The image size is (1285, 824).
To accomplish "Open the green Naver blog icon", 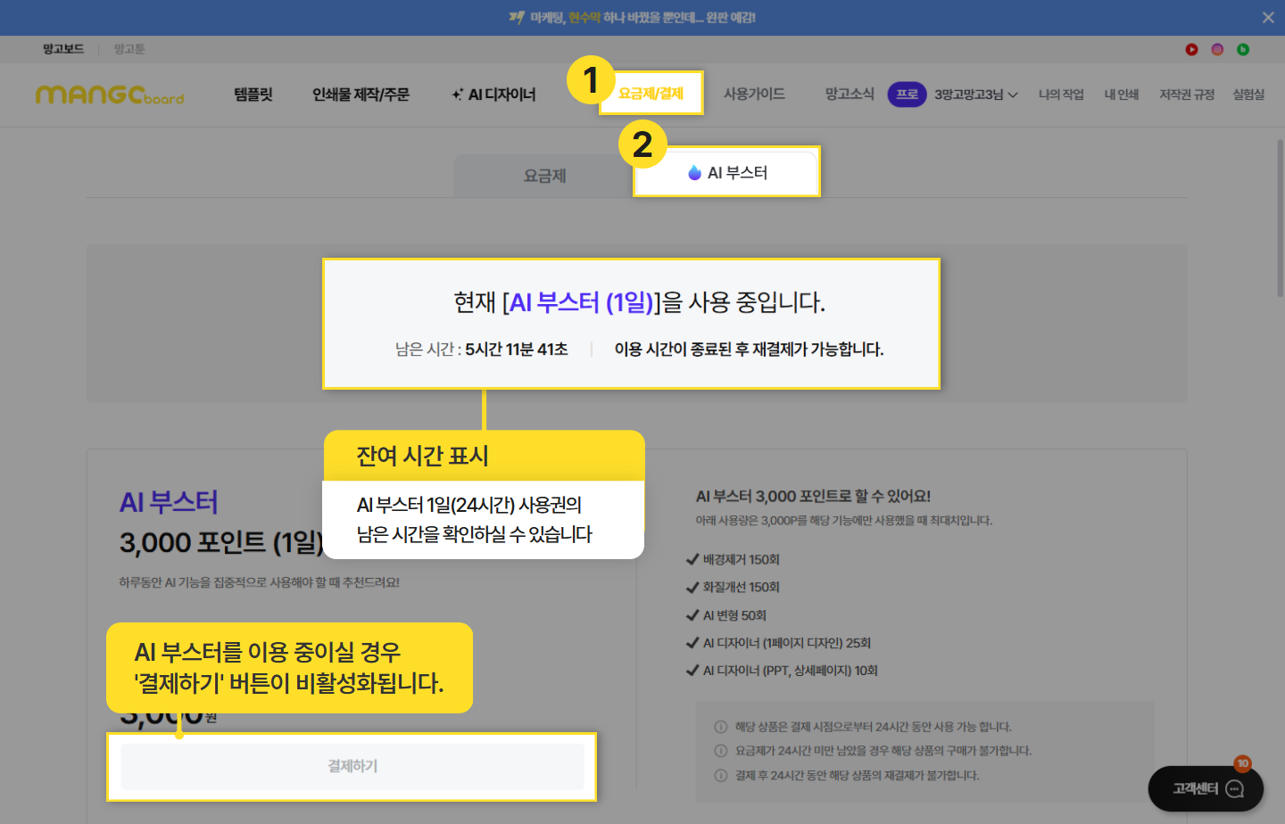I will pyautogui.click(x=1243, y=49).
